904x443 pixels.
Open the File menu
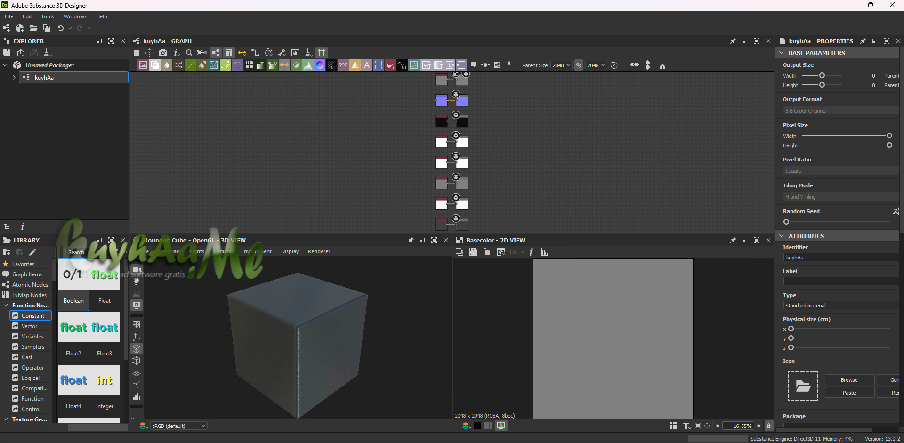click(9, 16)
